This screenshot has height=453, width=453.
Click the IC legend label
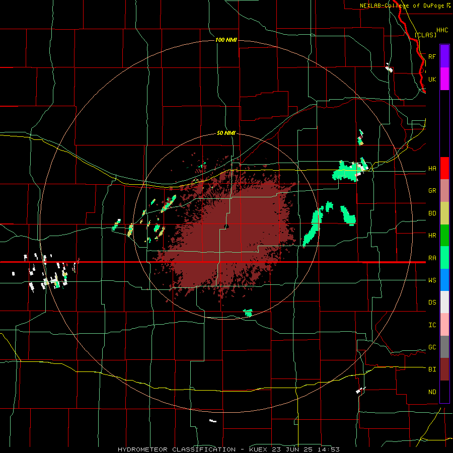432,325
